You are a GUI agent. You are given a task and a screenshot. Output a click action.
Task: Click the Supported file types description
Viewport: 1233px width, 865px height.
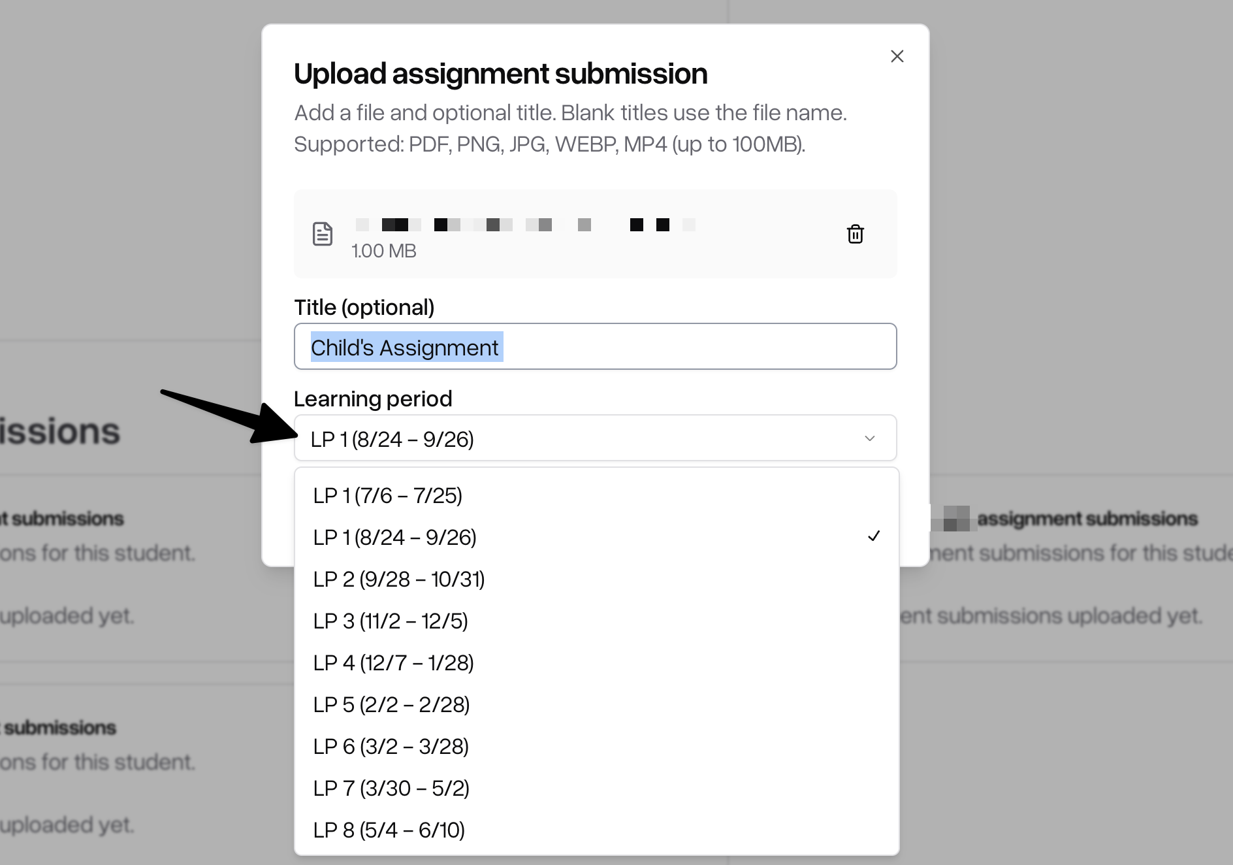point(550,144)
